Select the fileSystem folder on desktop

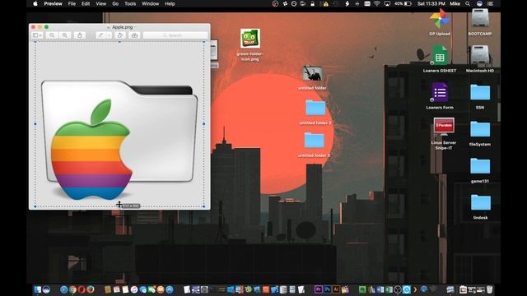tap(480, 129)
